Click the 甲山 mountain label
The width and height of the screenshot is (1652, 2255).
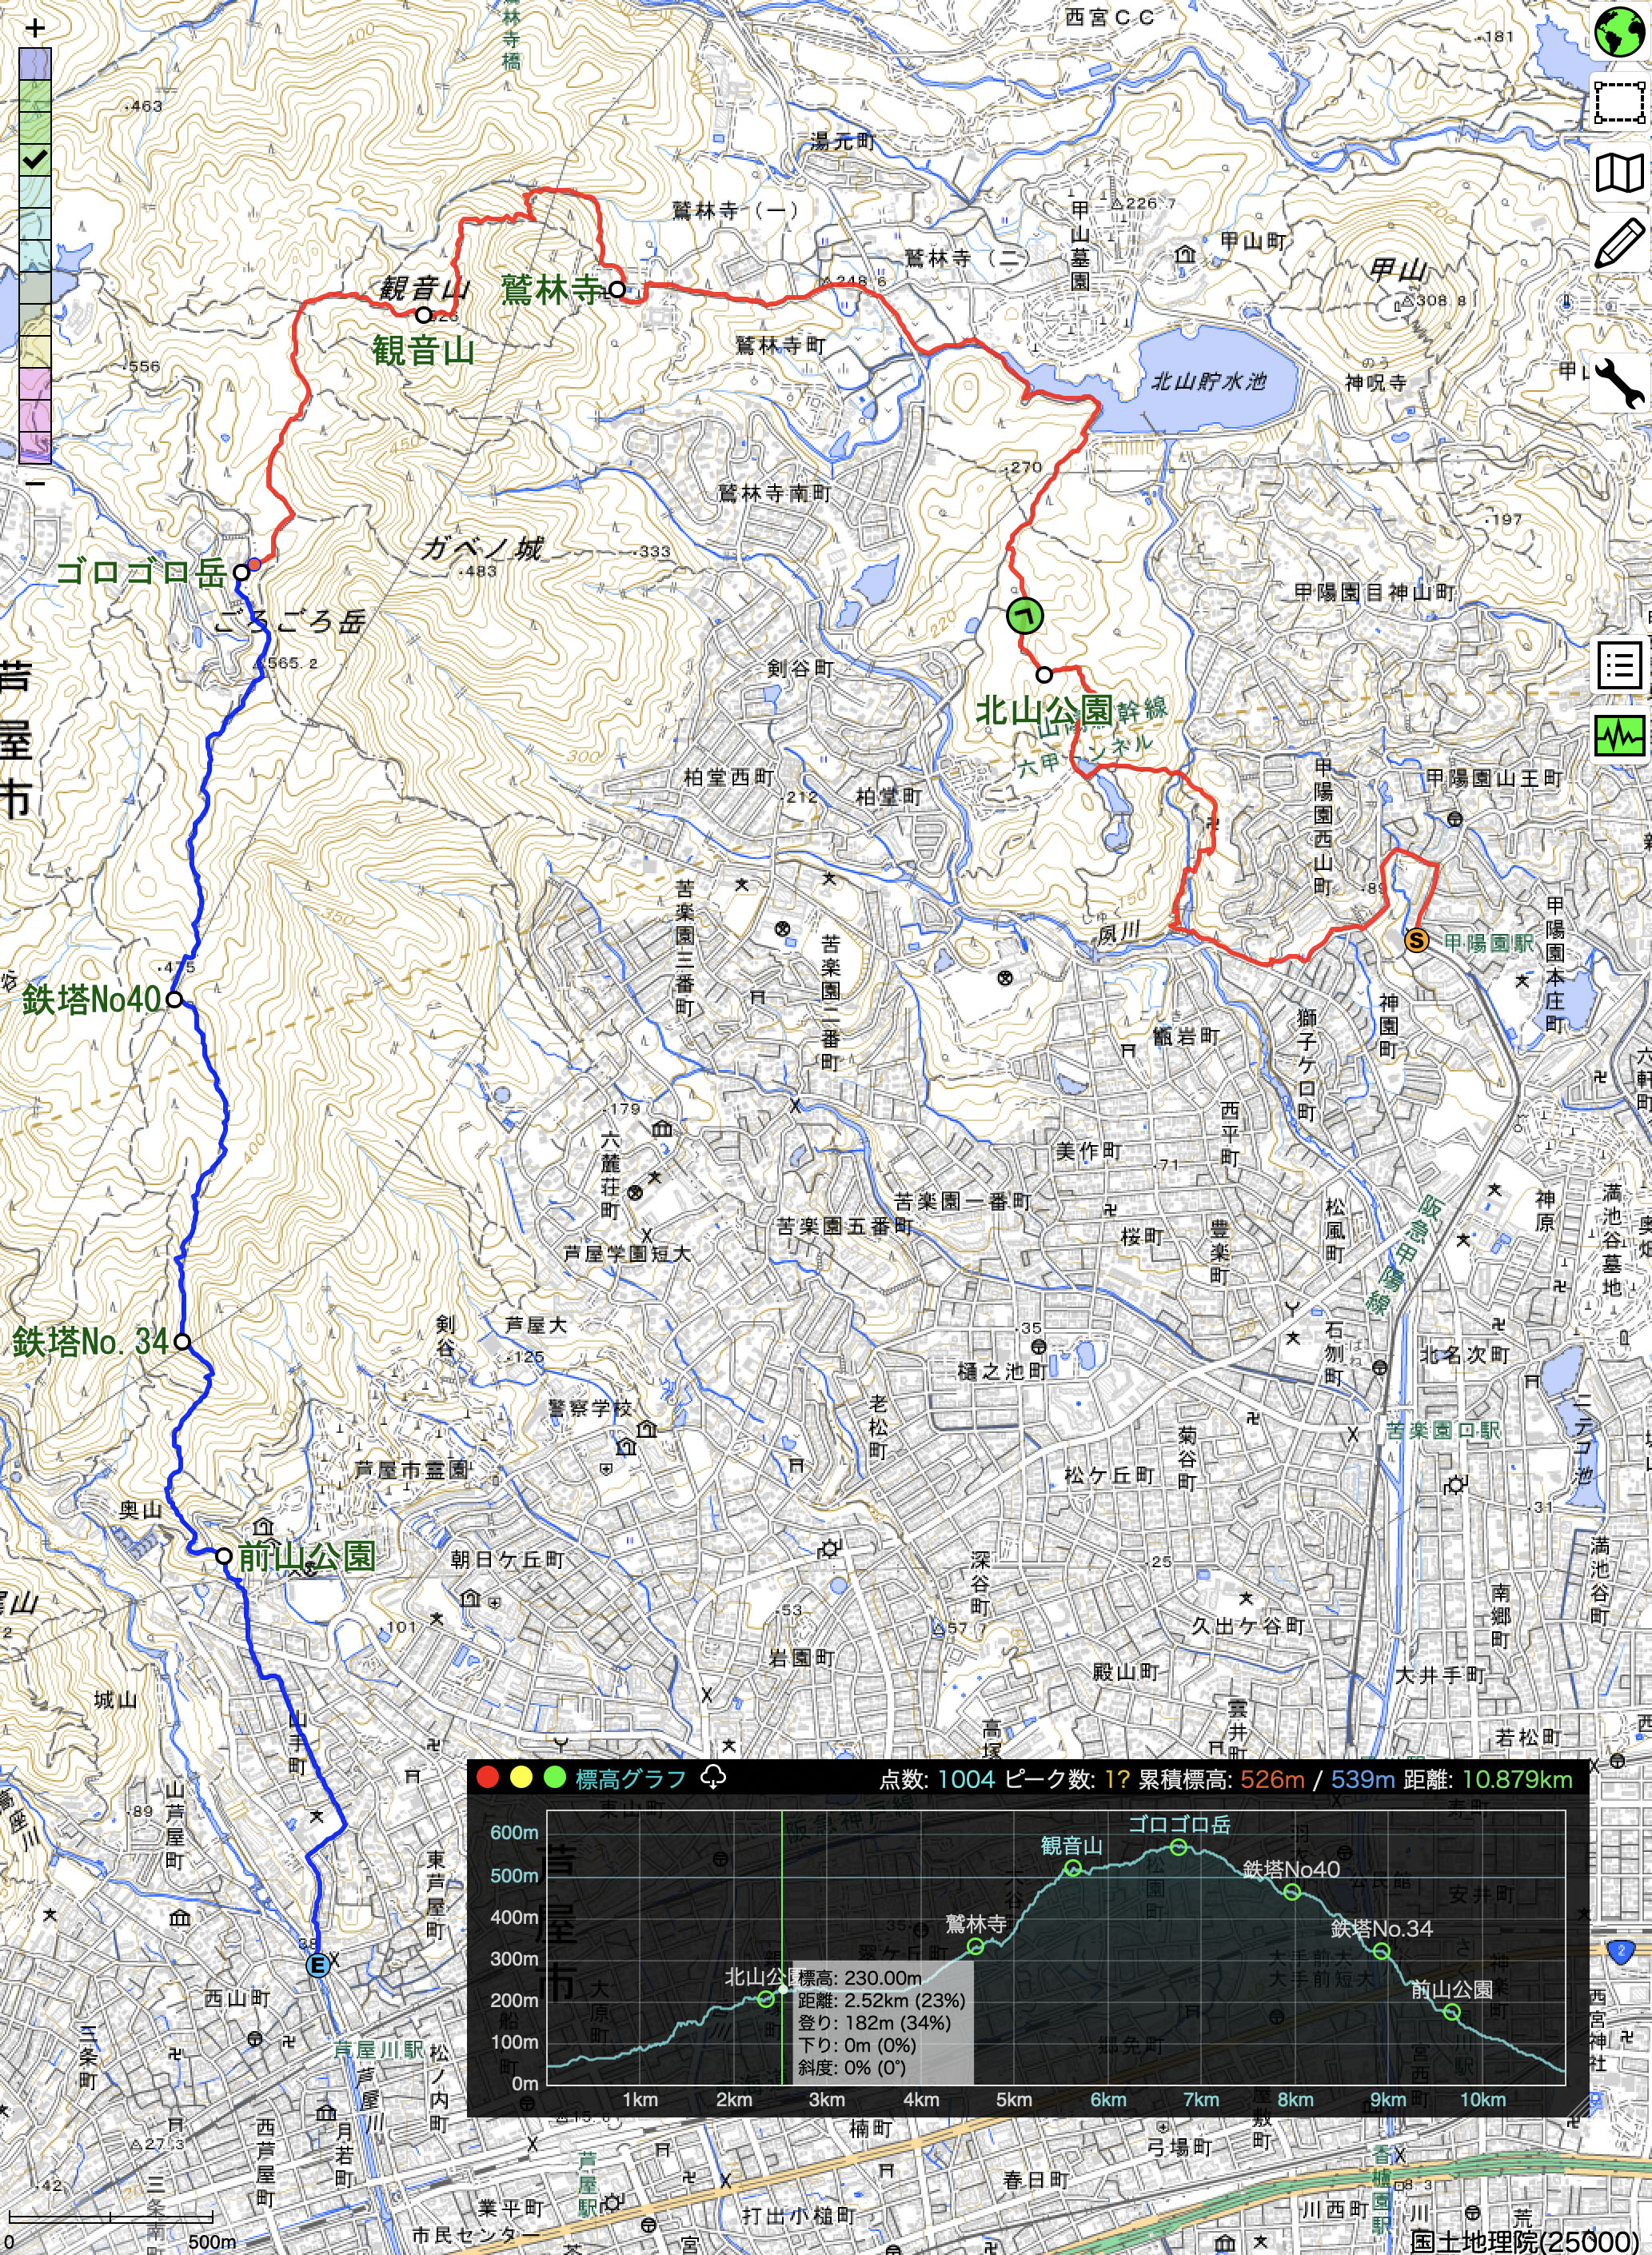[x=1398, y=269]
